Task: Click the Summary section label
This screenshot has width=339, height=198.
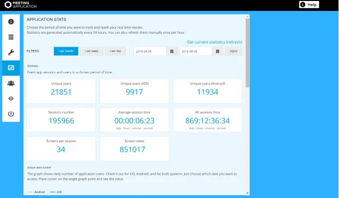Action: 32,66
